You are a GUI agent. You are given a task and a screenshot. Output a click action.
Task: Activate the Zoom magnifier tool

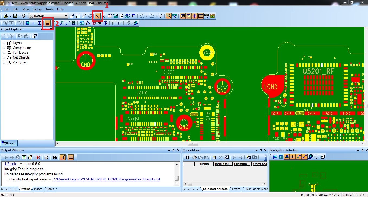click(169, 16)
